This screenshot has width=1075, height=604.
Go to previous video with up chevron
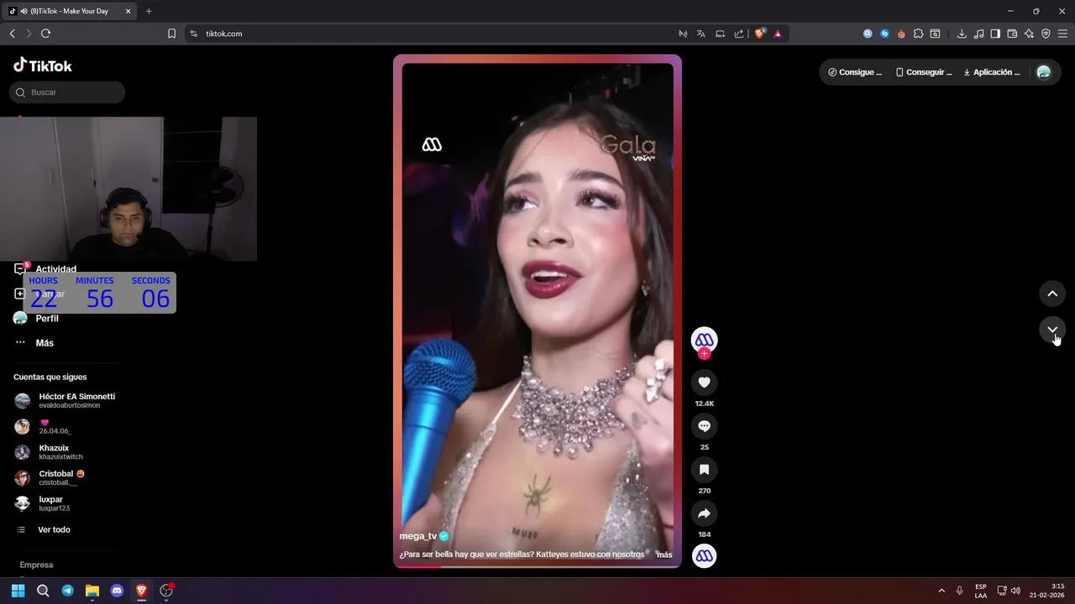[1052, 294]
